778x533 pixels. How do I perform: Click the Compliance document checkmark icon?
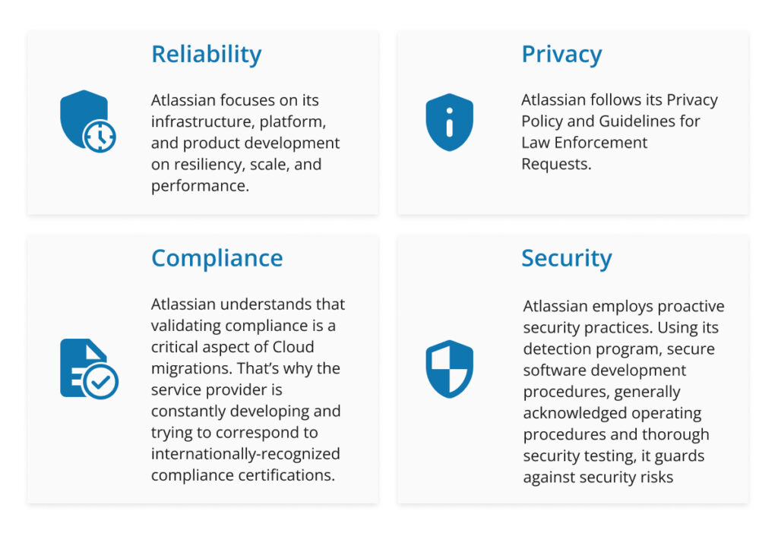click(90, 369)
